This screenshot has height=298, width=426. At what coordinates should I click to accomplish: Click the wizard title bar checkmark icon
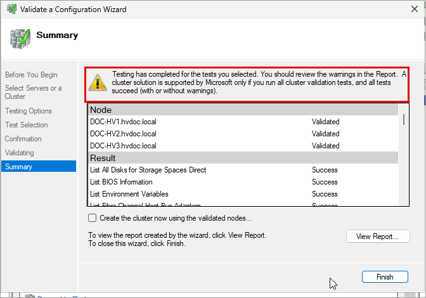[11, 9]
